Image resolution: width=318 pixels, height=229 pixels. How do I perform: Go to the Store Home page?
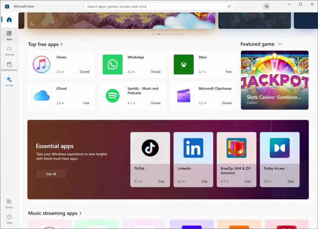pyautogui.click(x=9, y=20)
